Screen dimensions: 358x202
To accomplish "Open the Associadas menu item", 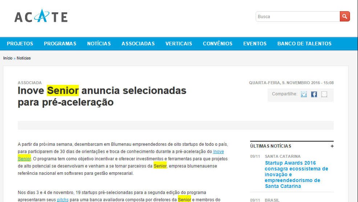I will (x=138, y=44).
